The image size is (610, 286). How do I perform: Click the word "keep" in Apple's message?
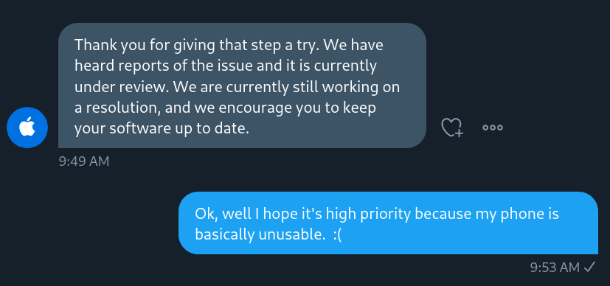tap(359, 108)
